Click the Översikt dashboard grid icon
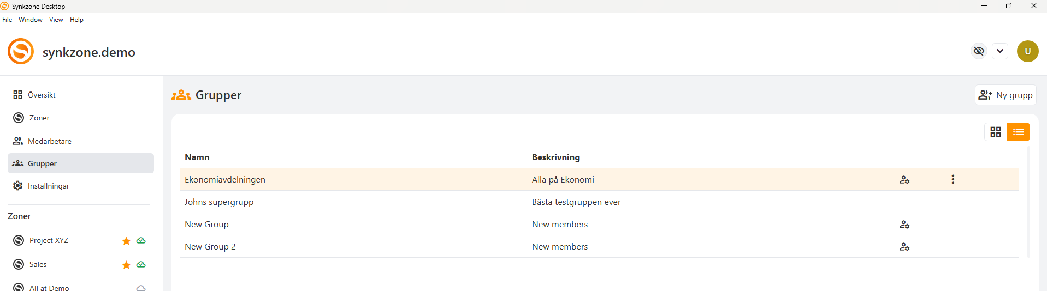The width and height of the screenshot is (1047, 291). pos(18,95)
